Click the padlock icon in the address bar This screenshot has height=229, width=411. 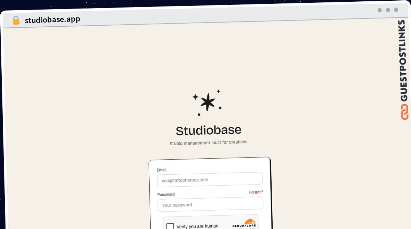click(16, 20)
